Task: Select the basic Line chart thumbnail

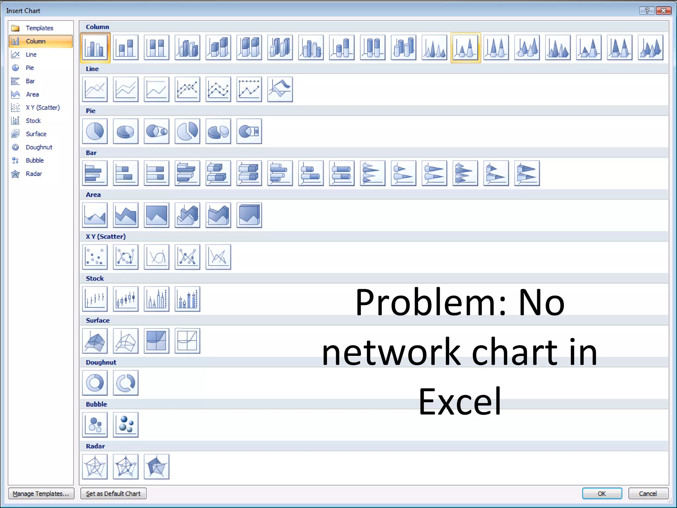Action: (95, 89)
